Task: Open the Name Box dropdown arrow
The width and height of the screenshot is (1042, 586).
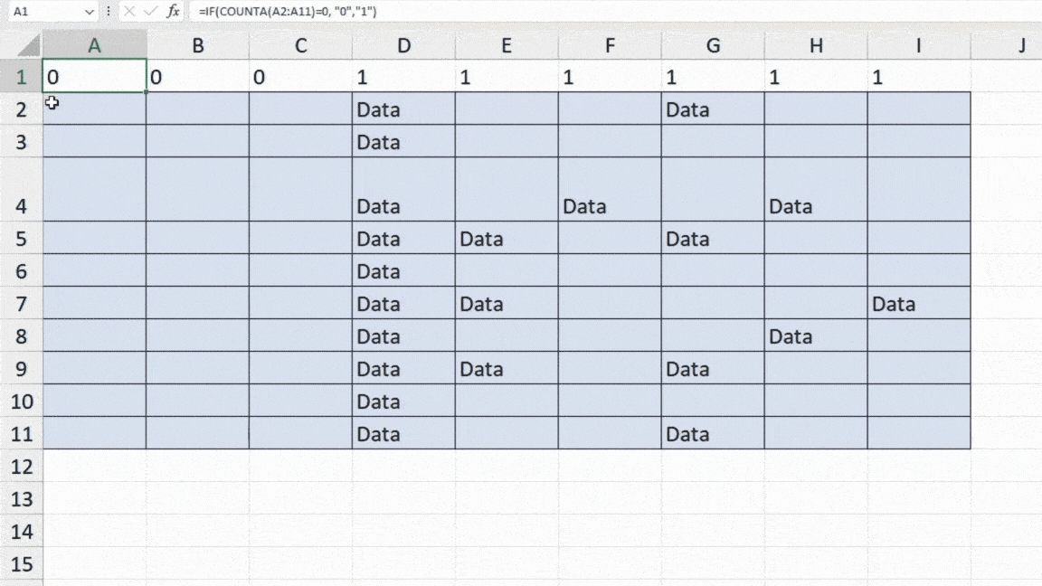Action: [x=88, y=12]
